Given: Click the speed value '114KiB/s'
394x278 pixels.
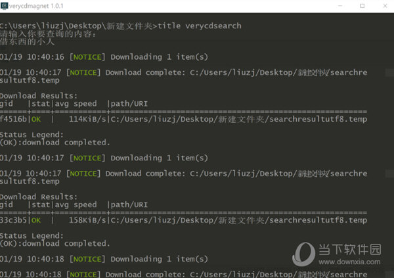Looking at the screenshot, I should pyautogui.click(x=88, y=119).
